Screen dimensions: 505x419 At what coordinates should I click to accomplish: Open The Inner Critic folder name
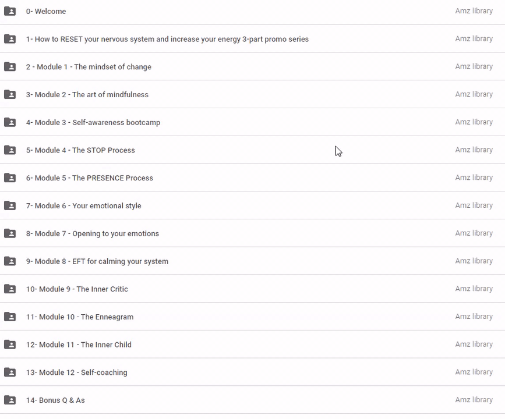coord(77,289)
